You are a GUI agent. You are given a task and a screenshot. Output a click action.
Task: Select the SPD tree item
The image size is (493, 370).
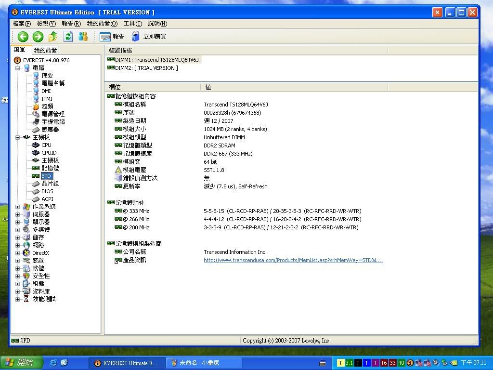[46, 176]
